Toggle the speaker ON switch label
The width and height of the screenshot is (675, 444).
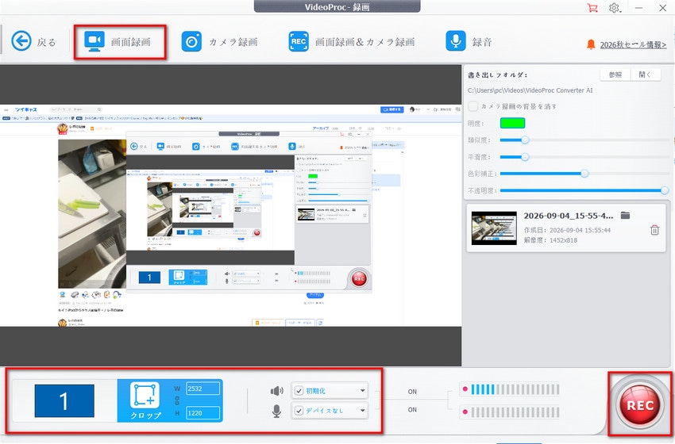click(x=412, y=392)
